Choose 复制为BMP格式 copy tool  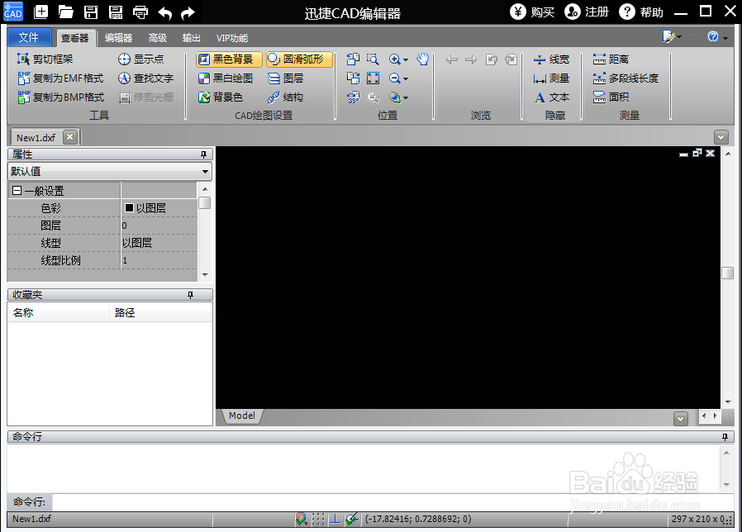60,97
